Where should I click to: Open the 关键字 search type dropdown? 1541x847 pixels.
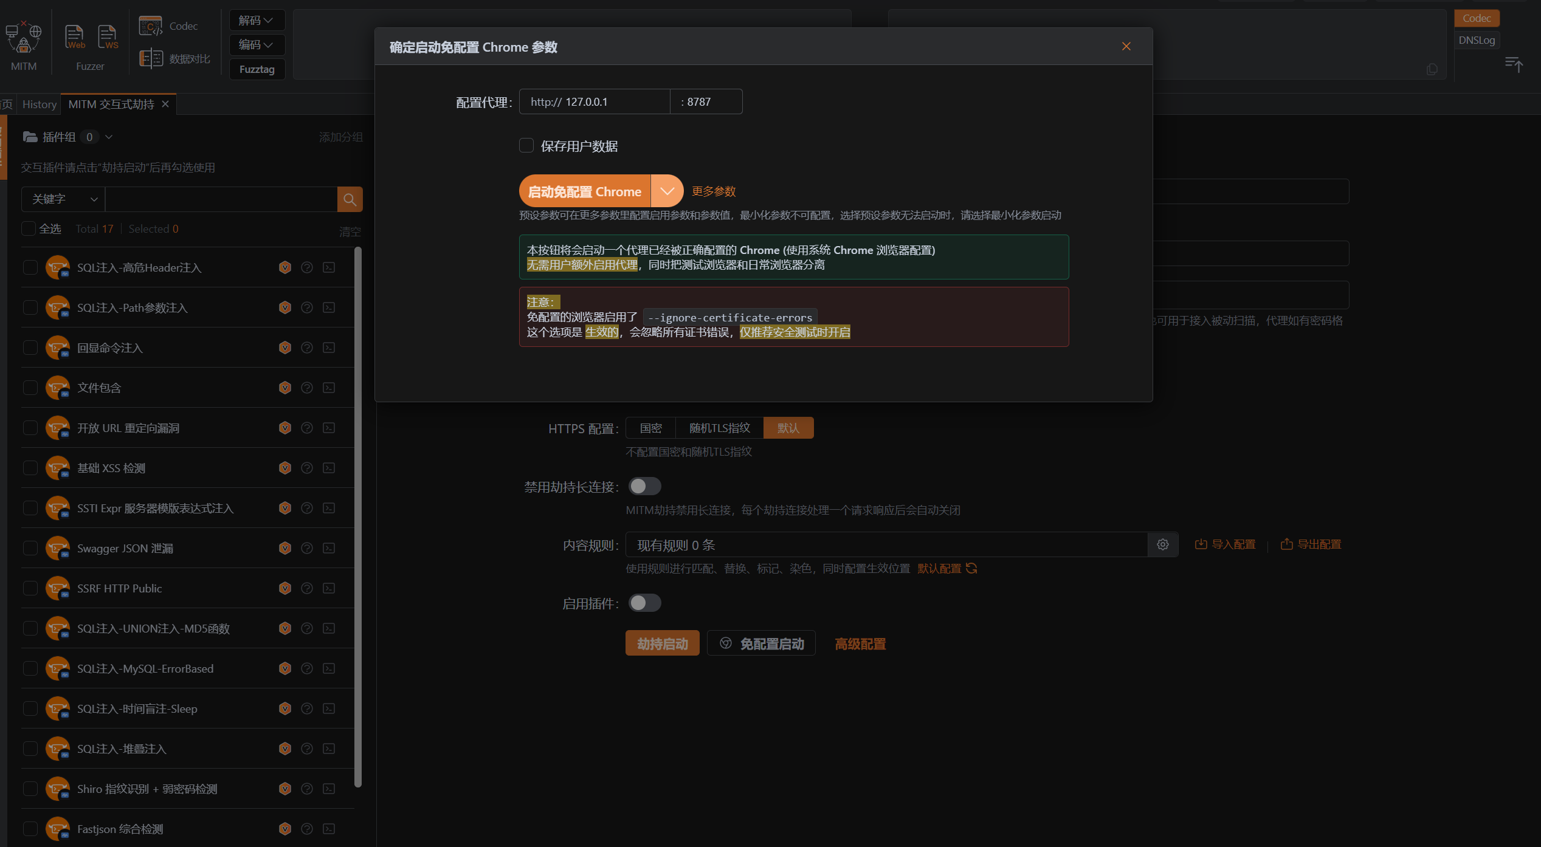(x=63, y=199)
